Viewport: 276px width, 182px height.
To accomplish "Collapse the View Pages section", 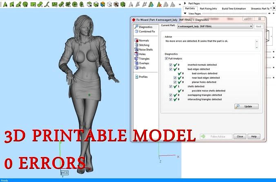I will pos(185,13).
